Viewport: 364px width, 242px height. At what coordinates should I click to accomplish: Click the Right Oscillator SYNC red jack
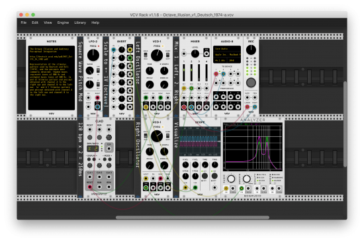tap(160, 179)
